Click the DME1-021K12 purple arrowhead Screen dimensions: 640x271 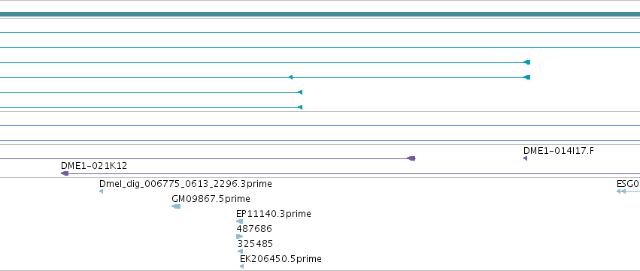pos(65,173)
